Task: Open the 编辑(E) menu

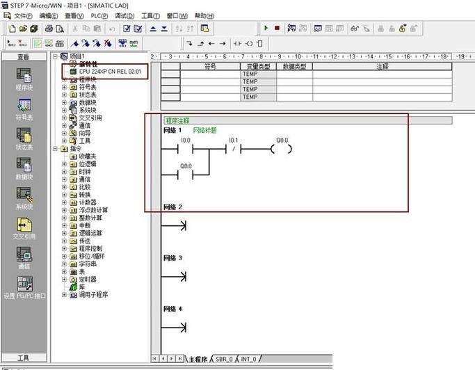Action: coord(49,16)
